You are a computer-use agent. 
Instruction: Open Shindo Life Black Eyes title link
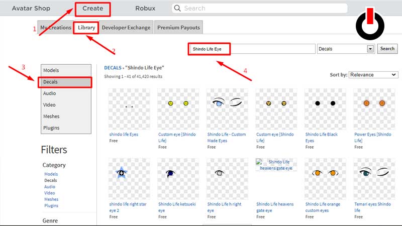point(321,137)
